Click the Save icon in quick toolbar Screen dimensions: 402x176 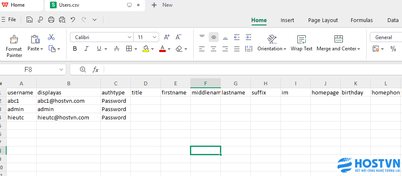30,20
